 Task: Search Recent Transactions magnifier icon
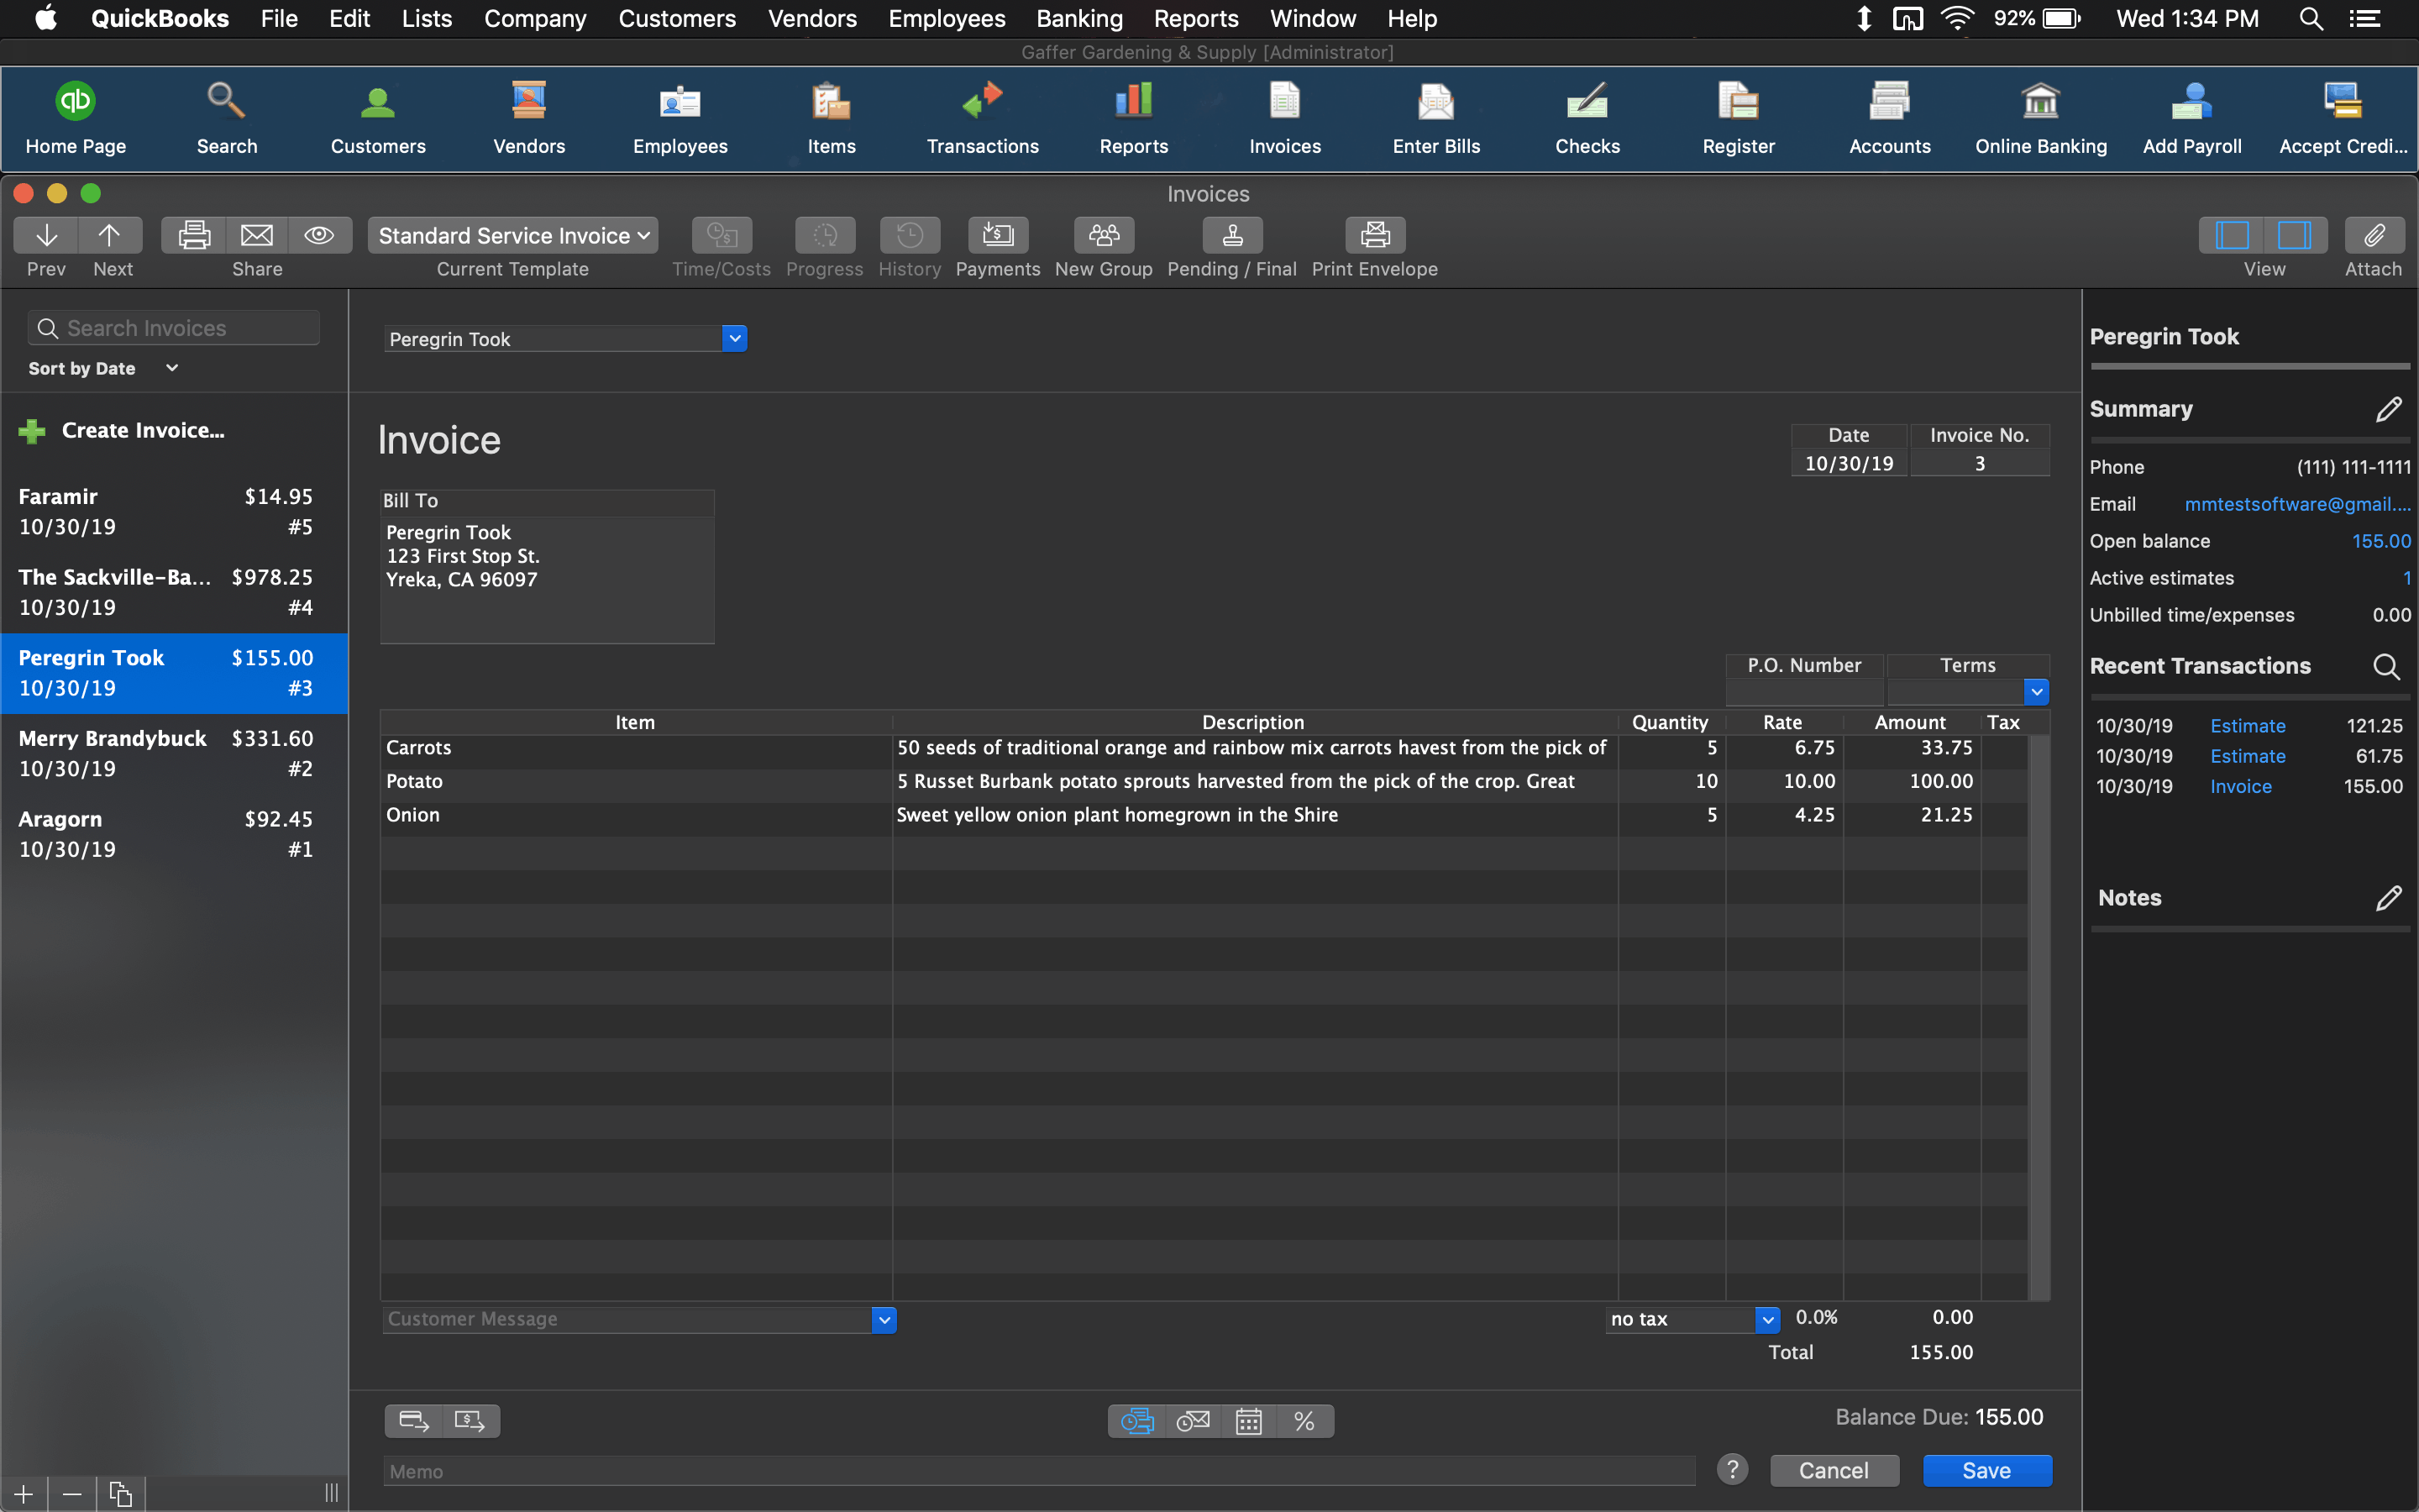2386,667
